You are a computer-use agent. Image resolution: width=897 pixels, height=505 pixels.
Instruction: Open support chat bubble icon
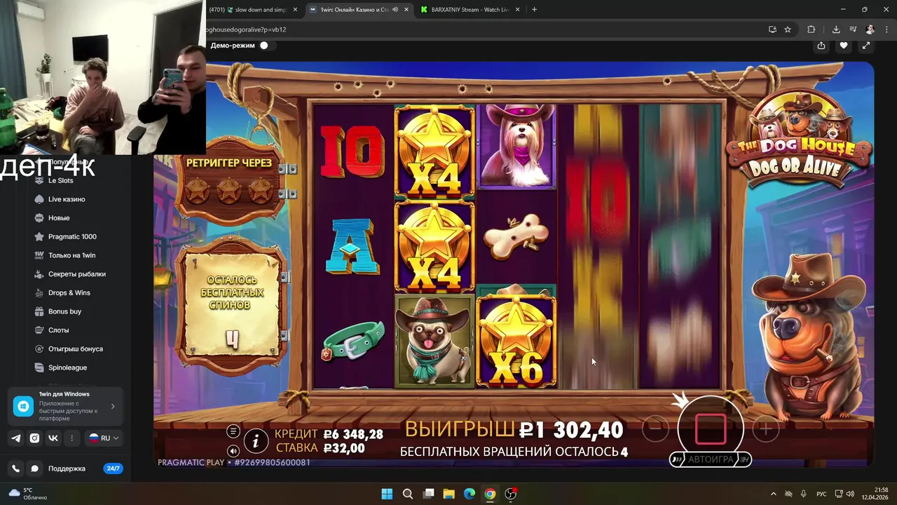click(34, 469)
